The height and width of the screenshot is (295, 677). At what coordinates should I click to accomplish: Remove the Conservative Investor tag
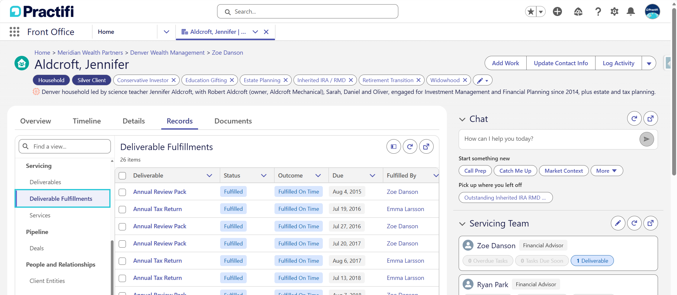(174, 80)
